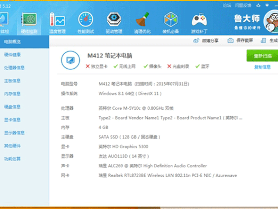Click the 复制信息 copy info link
The height and width of the screenshot is (209, 278).
(262, 67)
